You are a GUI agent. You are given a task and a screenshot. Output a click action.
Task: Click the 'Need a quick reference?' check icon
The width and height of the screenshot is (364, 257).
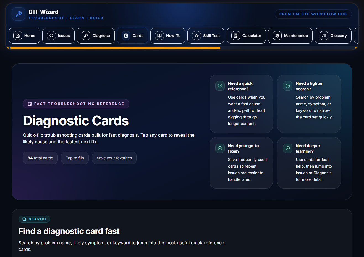[220, 86]
